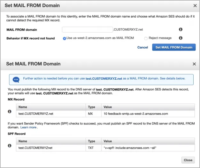Click the Close button at bottom
This screenshot has width=200, height=168.
point(188,160)
